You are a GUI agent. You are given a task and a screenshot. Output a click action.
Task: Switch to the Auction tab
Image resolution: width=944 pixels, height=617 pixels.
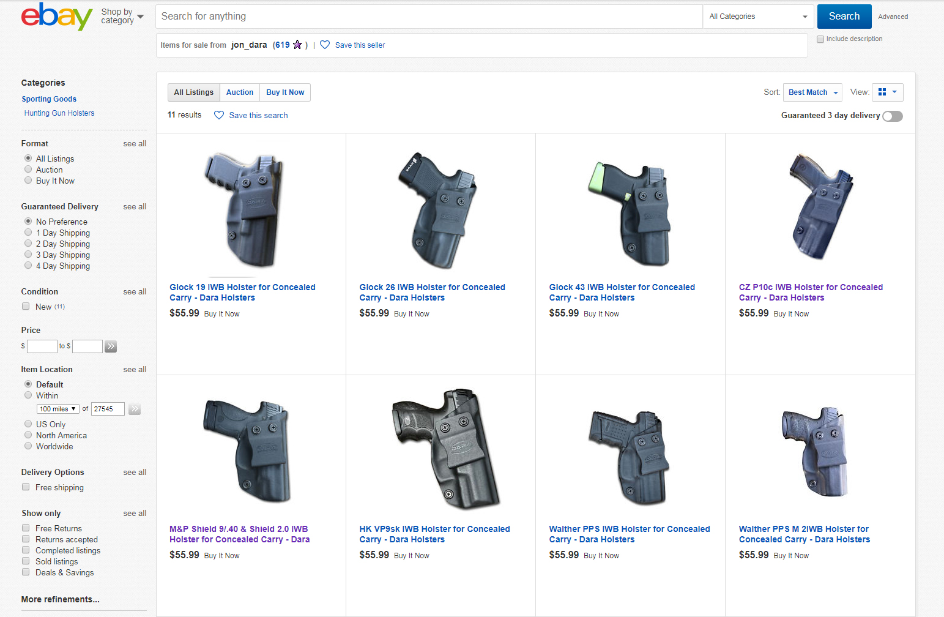239,92
